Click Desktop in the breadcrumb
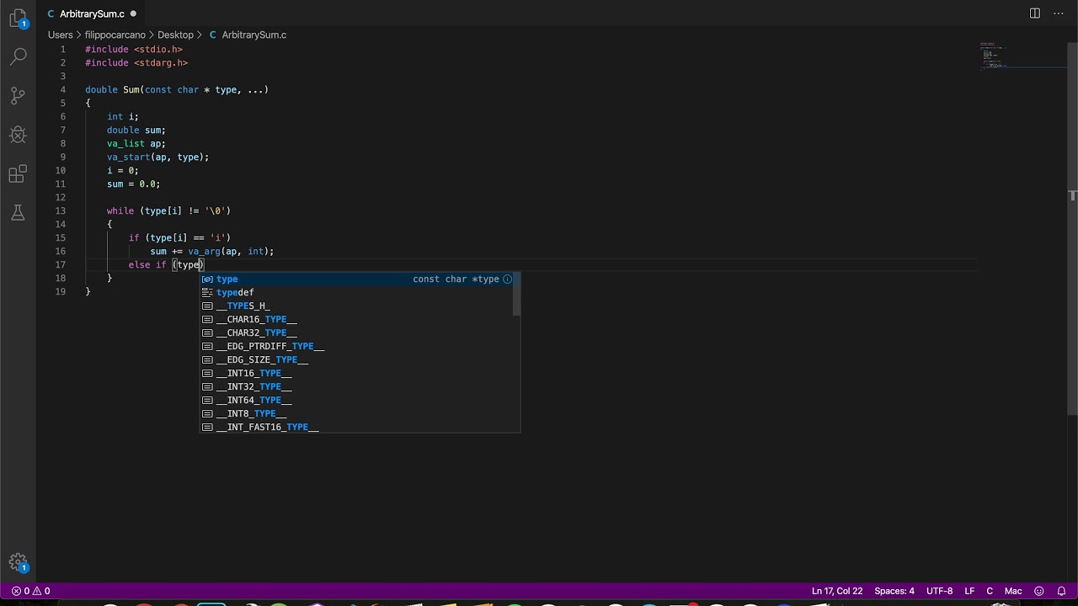The image size is (1078, 606). click(175, 35)
